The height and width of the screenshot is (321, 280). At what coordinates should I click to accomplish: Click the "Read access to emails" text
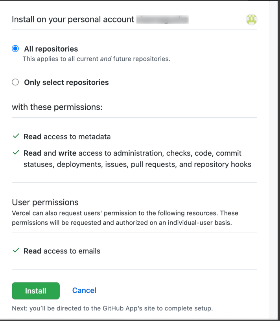tap(62, 251)
